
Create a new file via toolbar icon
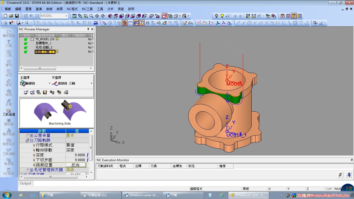coord(5,16)
